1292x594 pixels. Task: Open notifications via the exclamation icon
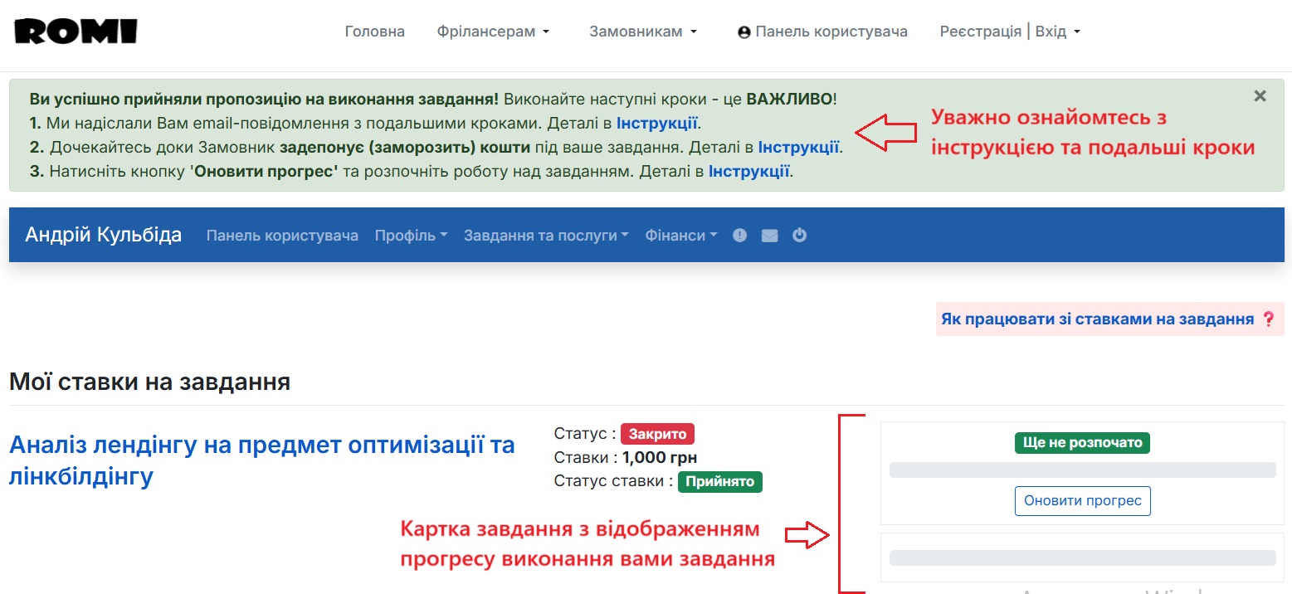coord(739,235)
